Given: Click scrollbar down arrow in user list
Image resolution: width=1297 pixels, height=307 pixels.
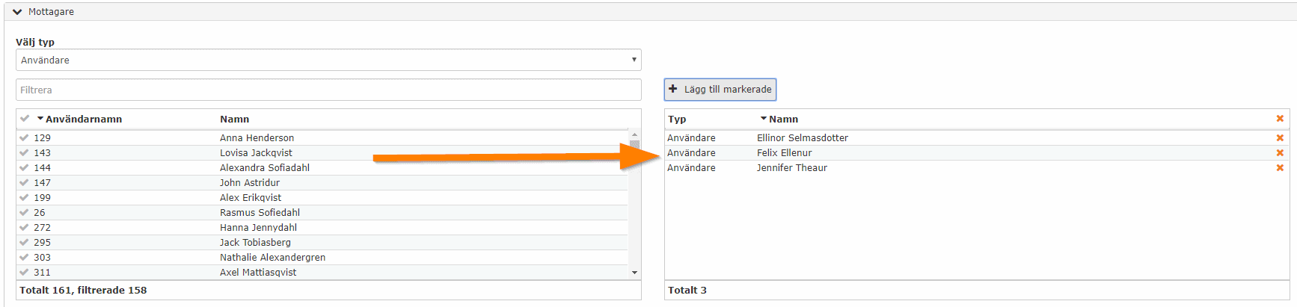Looking at the screenshot, I should (x=634, y=273).
